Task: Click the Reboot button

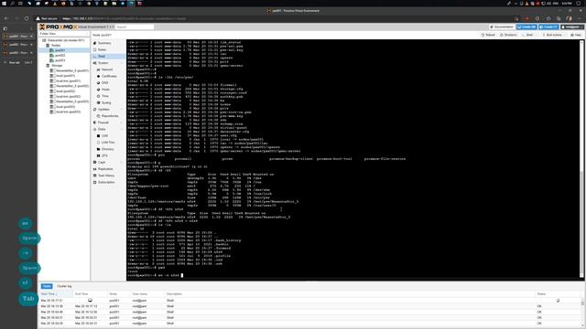Action: coord(488,35)
